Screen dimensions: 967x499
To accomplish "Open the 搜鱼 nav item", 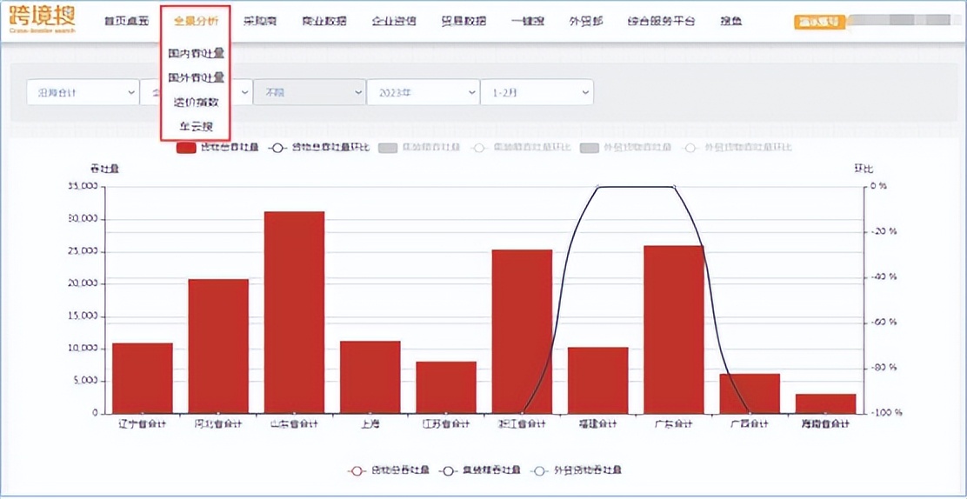I will [730, 22].
